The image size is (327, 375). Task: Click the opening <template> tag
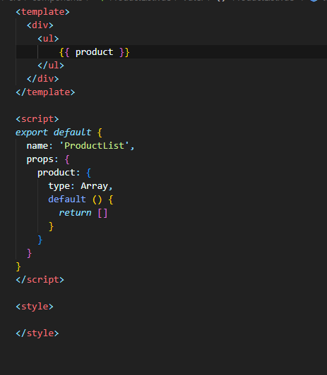point(42,12)
